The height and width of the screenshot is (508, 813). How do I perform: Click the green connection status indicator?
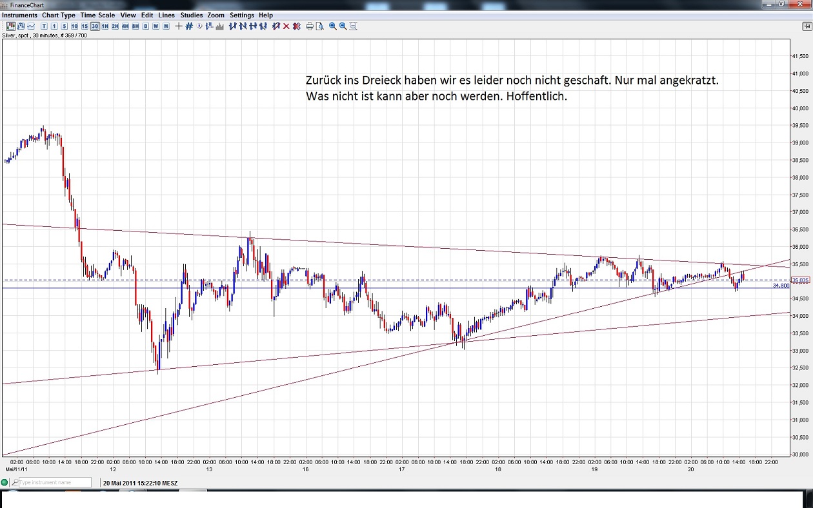coord(5,483)
